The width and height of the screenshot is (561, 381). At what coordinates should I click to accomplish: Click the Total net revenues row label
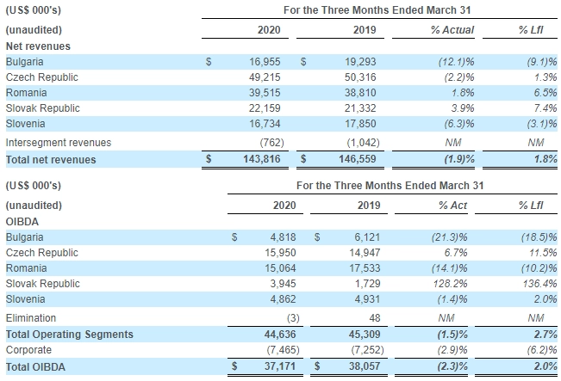pos(50,159)
